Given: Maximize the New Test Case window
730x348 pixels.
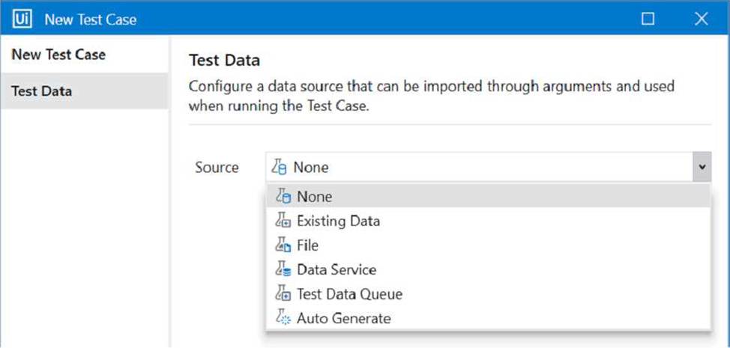Looking at the screenshot, I should click(x=648, y=19).
